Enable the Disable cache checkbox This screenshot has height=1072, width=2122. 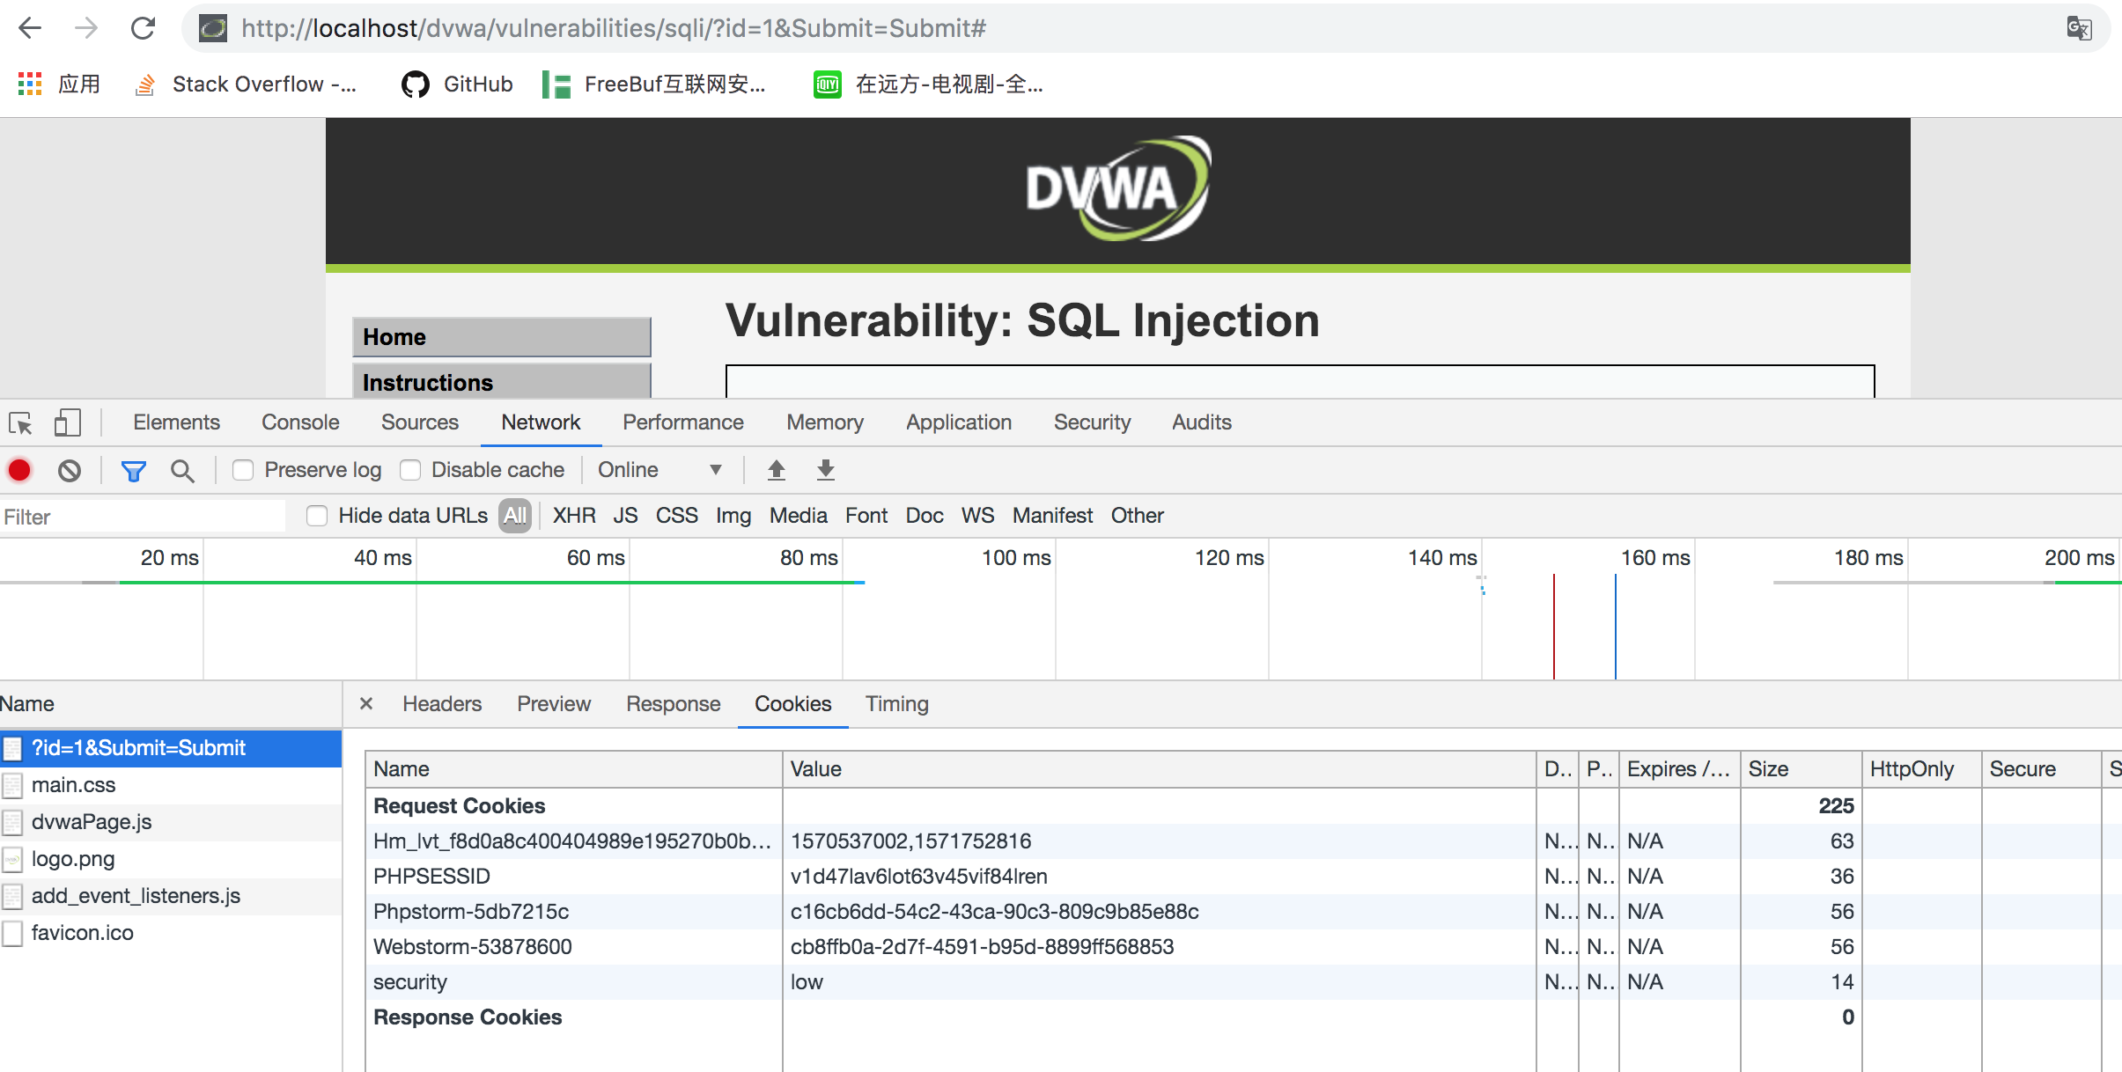410,470
